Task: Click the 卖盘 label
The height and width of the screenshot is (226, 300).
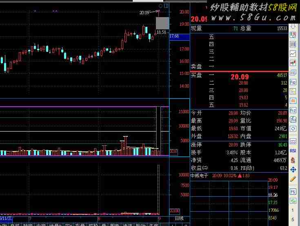Action: (x=196, y=66)
